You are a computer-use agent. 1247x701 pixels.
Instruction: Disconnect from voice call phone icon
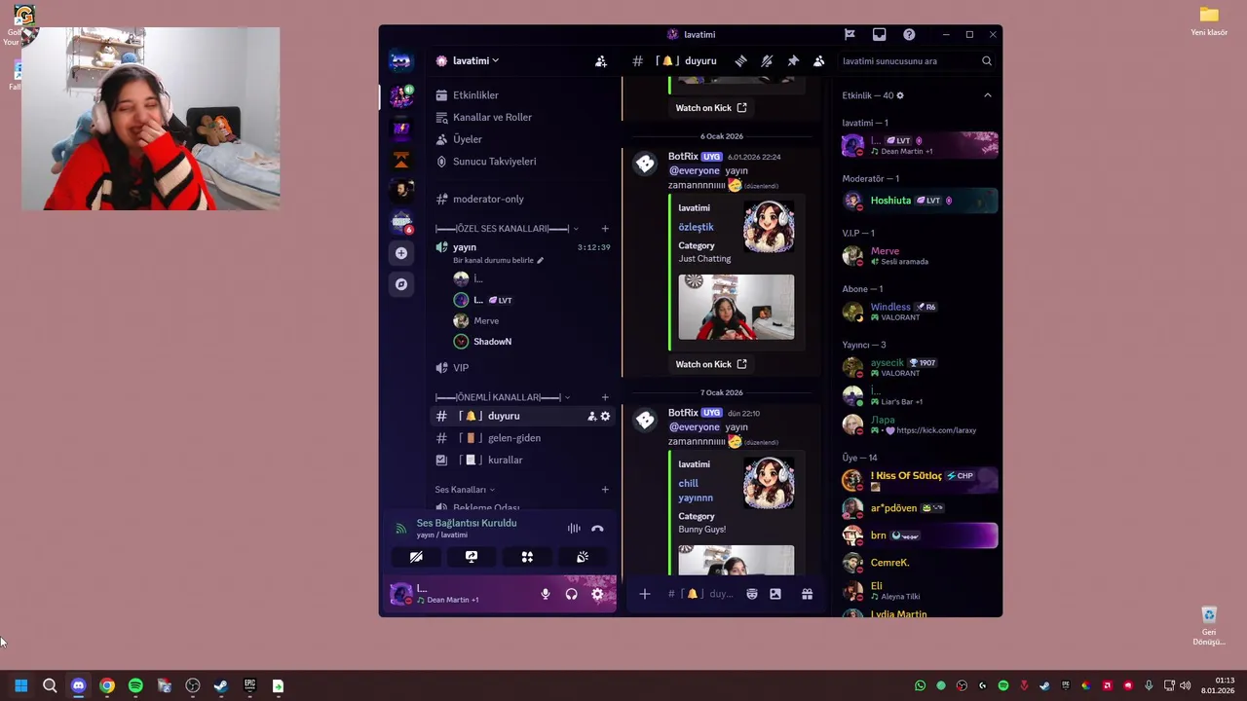597,529
